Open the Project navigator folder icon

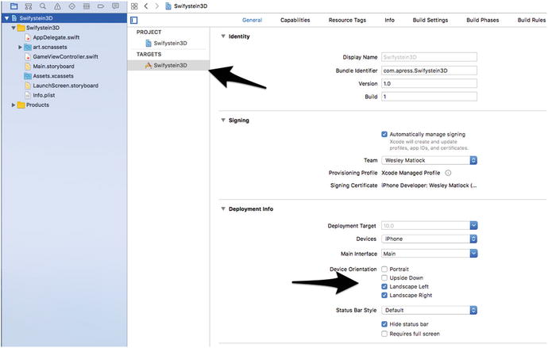coord(14,6)
